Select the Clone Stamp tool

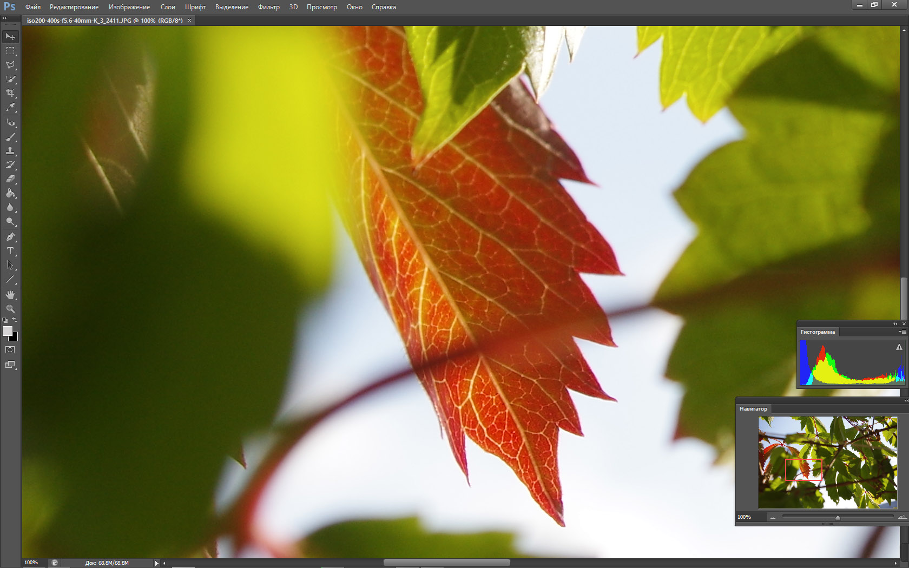(x=10, y=151)
